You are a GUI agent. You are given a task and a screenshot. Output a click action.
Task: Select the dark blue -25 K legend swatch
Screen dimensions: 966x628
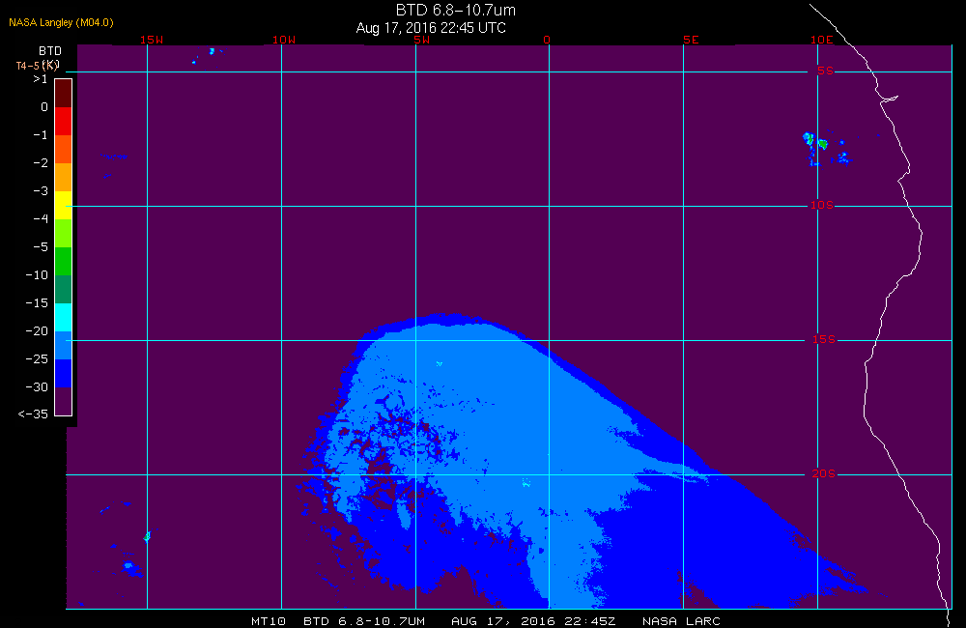[x=64, y=373]
